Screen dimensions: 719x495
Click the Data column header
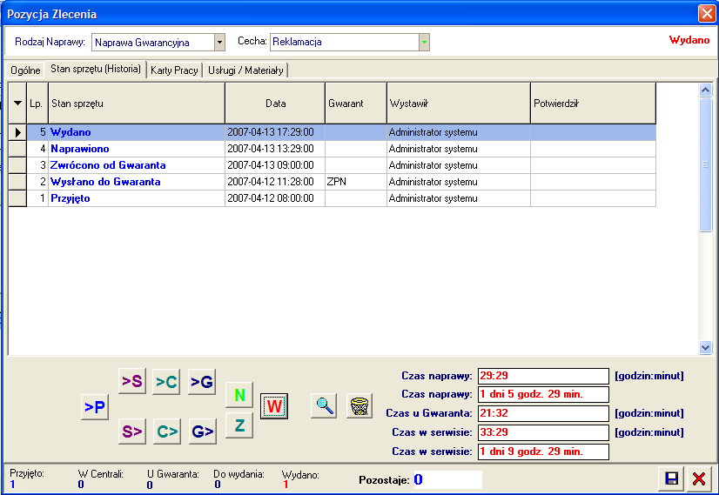[275, 104]
